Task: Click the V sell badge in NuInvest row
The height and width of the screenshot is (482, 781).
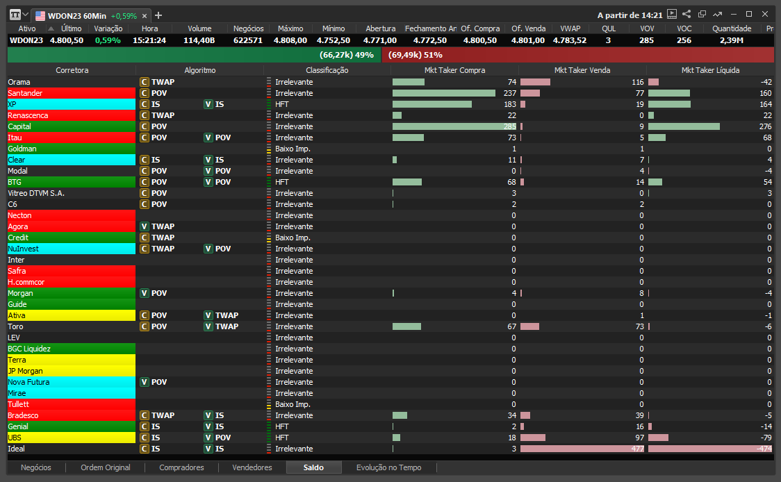Action: (x=208, y=249)
